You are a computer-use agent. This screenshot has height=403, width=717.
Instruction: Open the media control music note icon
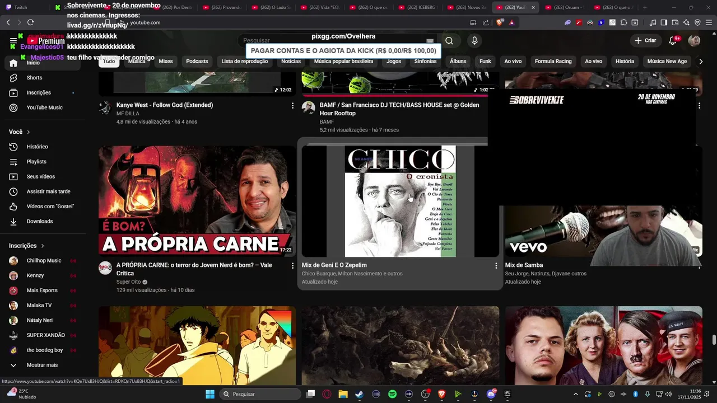[x=653, y=22]
